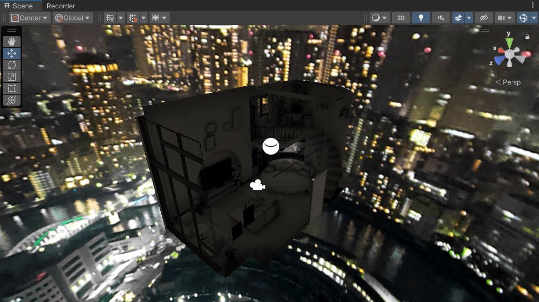This screenshot has height=302, width=539.
Task: Click the green Y axis cone
Action: pos(510,43)
